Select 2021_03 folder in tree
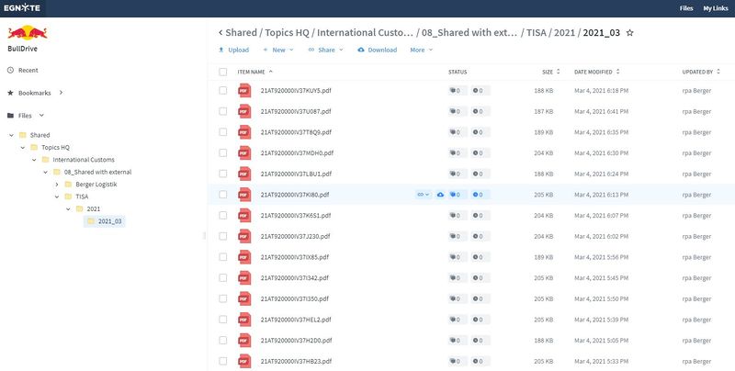 point(105,221)
